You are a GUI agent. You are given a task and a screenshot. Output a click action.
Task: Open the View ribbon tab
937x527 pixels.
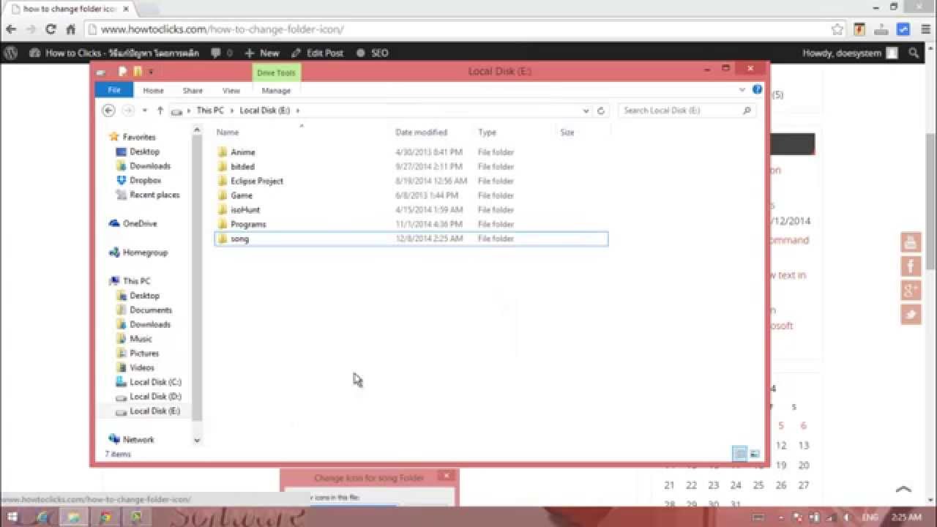coord(231,91)
